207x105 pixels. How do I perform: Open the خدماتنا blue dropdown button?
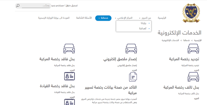coord(103,18)
